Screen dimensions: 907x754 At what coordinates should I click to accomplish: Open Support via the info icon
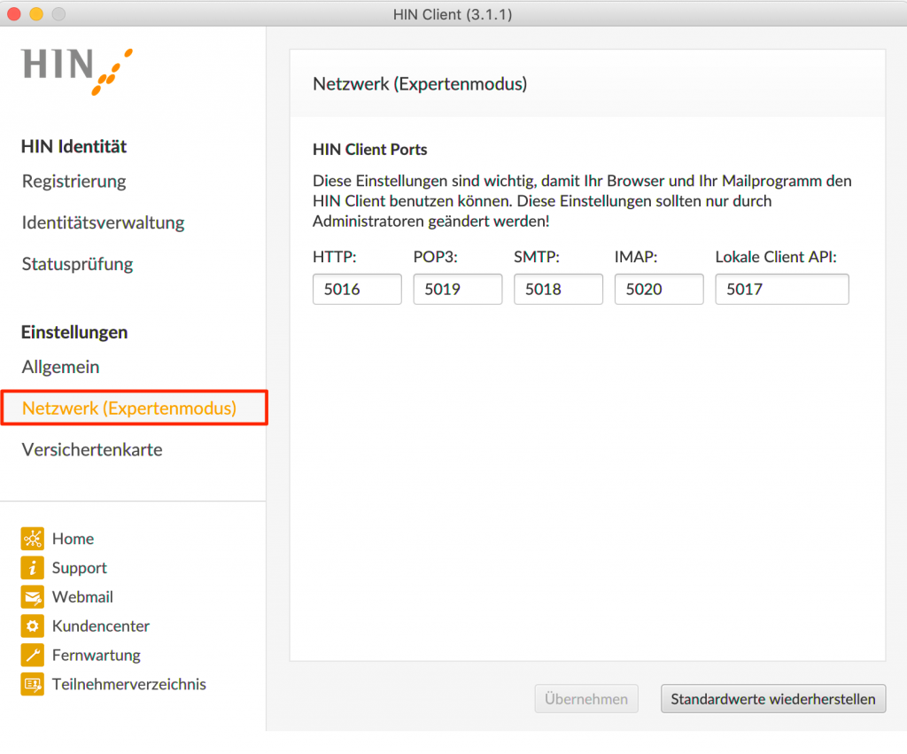pyautogui.click(x=33, y=568)
